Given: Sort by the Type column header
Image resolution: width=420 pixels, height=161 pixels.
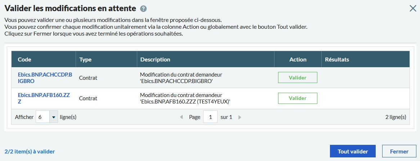Looking at the screenshot, I should tap(85, 59).
